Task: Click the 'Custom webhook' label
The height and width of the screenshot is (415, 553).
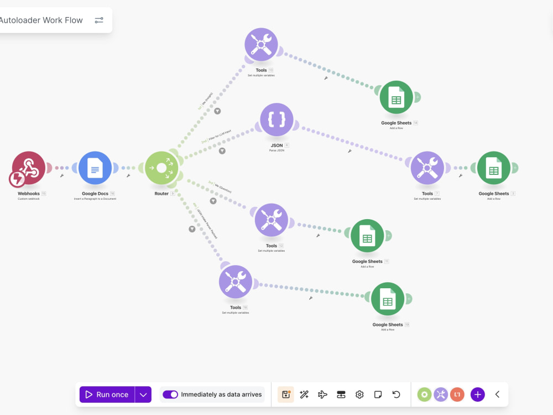Action: tap(29, 199)
